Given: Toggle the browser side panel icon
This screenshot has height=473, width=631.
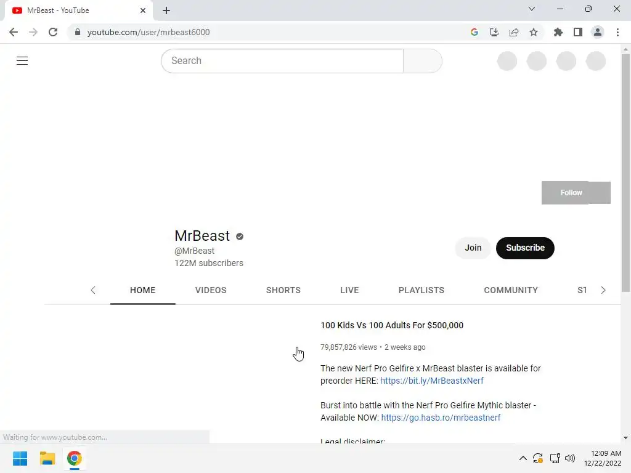Looking at the screenshot, I should tap(578, 32).
